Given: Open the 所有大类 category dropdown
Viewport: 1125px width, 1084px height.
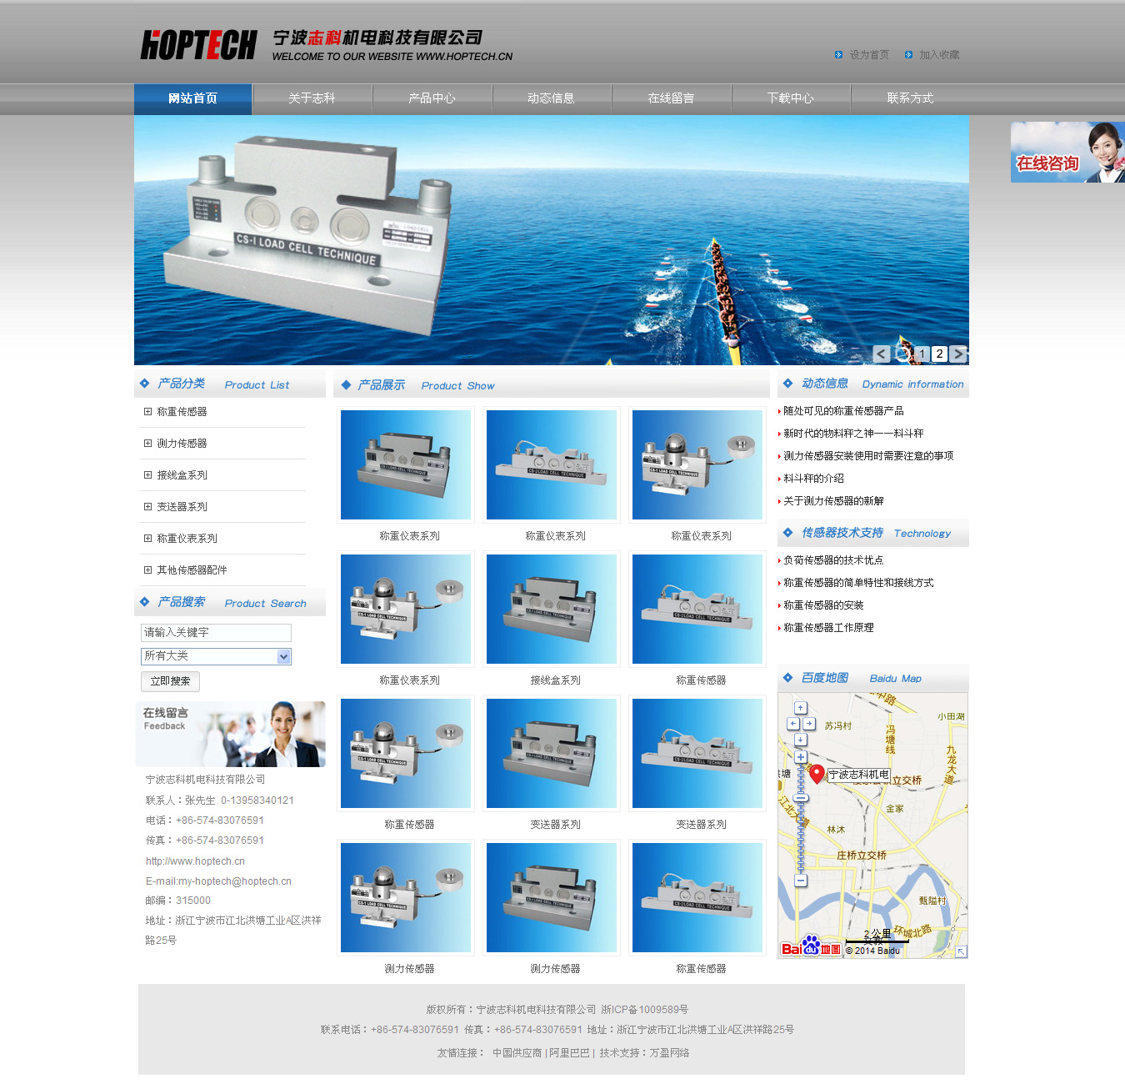Looking at the screenshot, I should click(x=284, y=656).
